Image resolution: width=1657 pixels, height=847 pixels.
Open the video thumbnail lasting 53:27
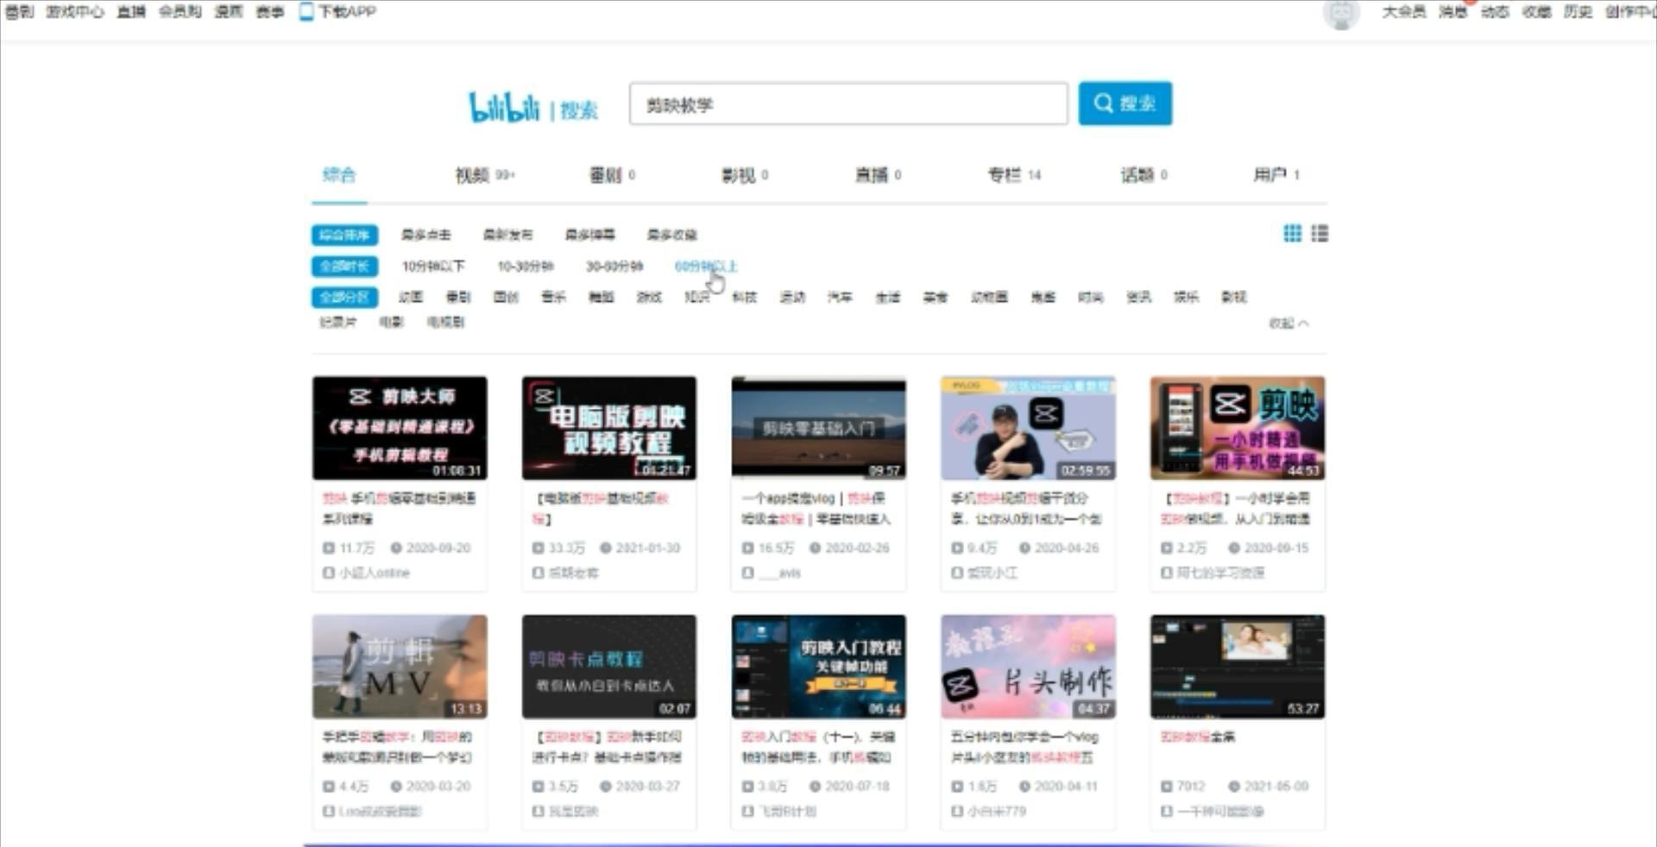coord(1238,667)
